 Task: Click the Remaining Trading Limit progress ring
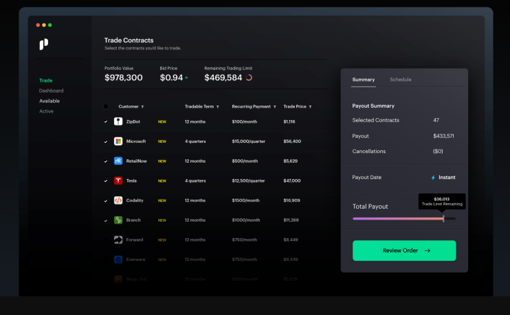pos(249,78)
